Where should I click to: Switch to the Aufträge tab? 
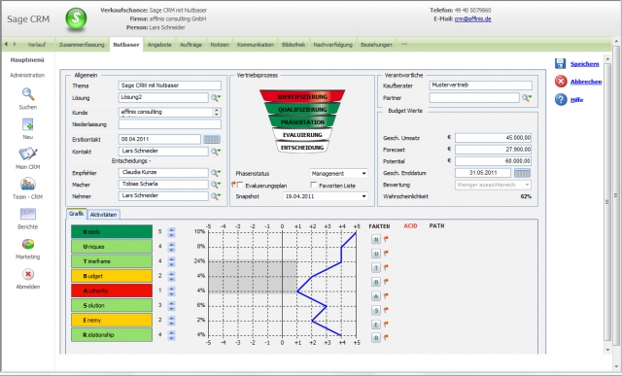click(191, 45)
